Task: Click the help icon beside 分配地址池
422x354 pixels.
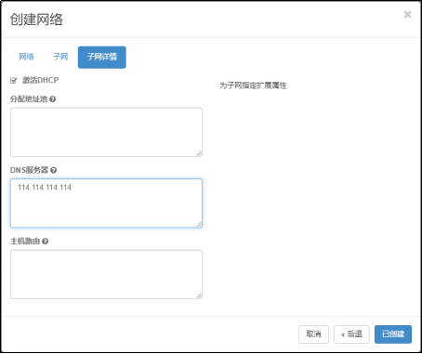Action: tap(53, 99)
